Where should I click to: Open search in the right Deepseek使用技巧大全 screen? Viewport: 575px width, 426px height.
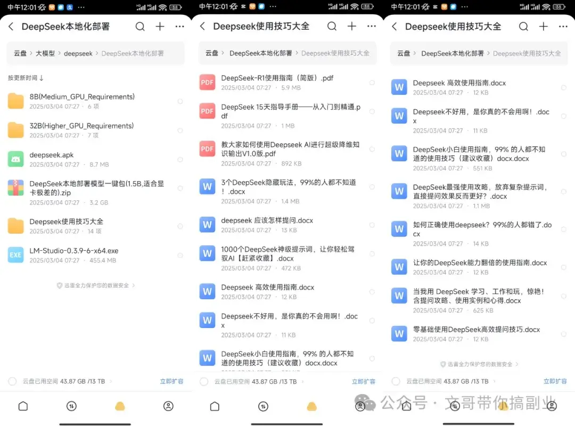[x=524, y=27]
